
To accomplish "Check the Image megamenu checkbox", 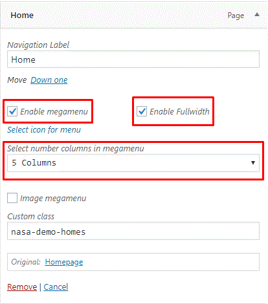I will 12,198.
